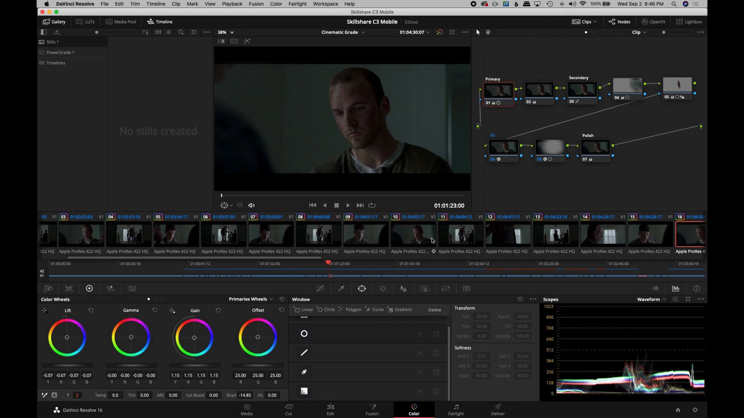The width and height of the screenshot is (744, 418).
Task: Add a Gradient power window
Action: (x=400, y=310)
